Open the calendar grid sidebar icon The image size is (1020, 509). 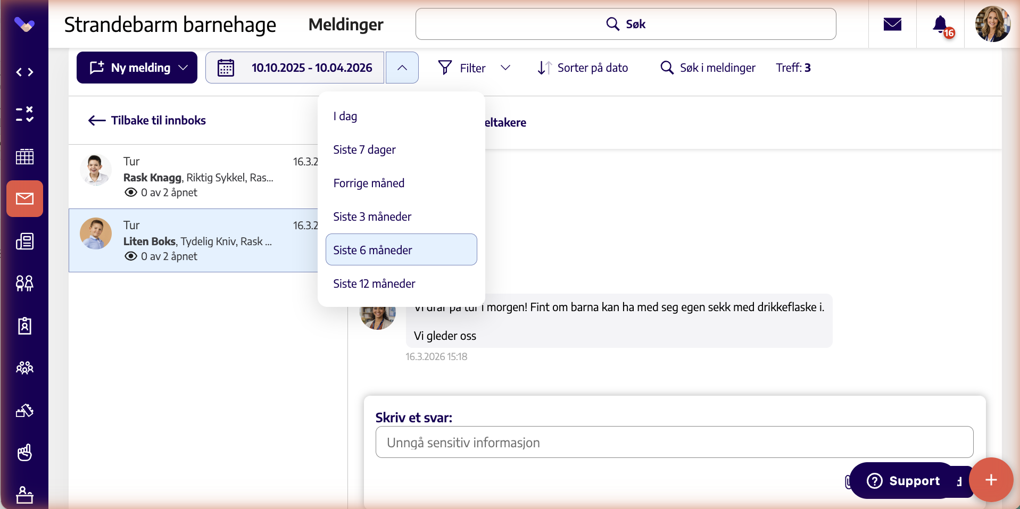click(24, 156)
